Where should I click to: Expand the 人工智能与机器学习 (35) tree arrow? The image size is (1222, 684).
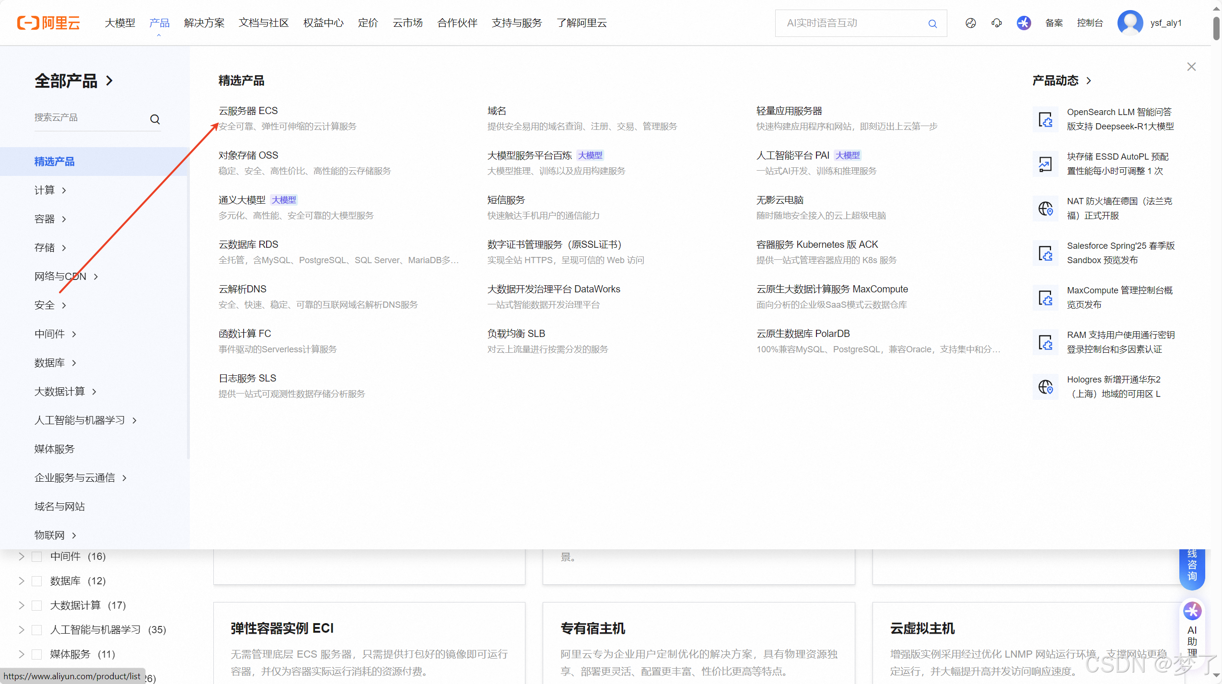(21, 630)
